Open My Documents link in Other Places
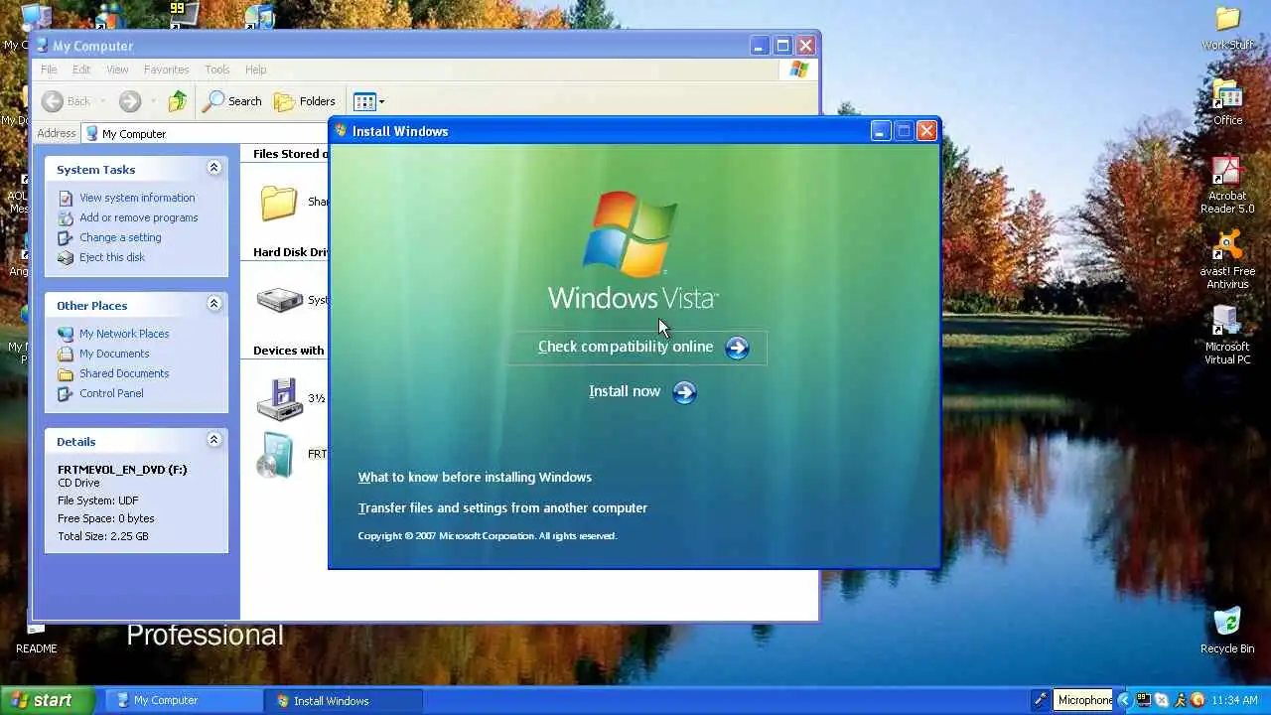 pos(114,354)
